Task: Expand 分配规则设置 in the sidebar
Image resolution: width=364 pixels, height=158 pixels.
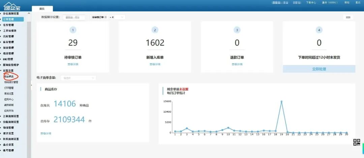Action: (11, 122)
